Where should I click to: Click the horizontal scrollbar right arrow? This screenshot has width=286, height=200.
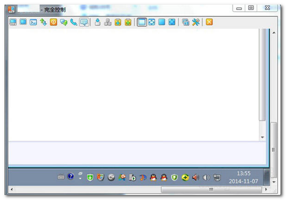pos(266,189)
